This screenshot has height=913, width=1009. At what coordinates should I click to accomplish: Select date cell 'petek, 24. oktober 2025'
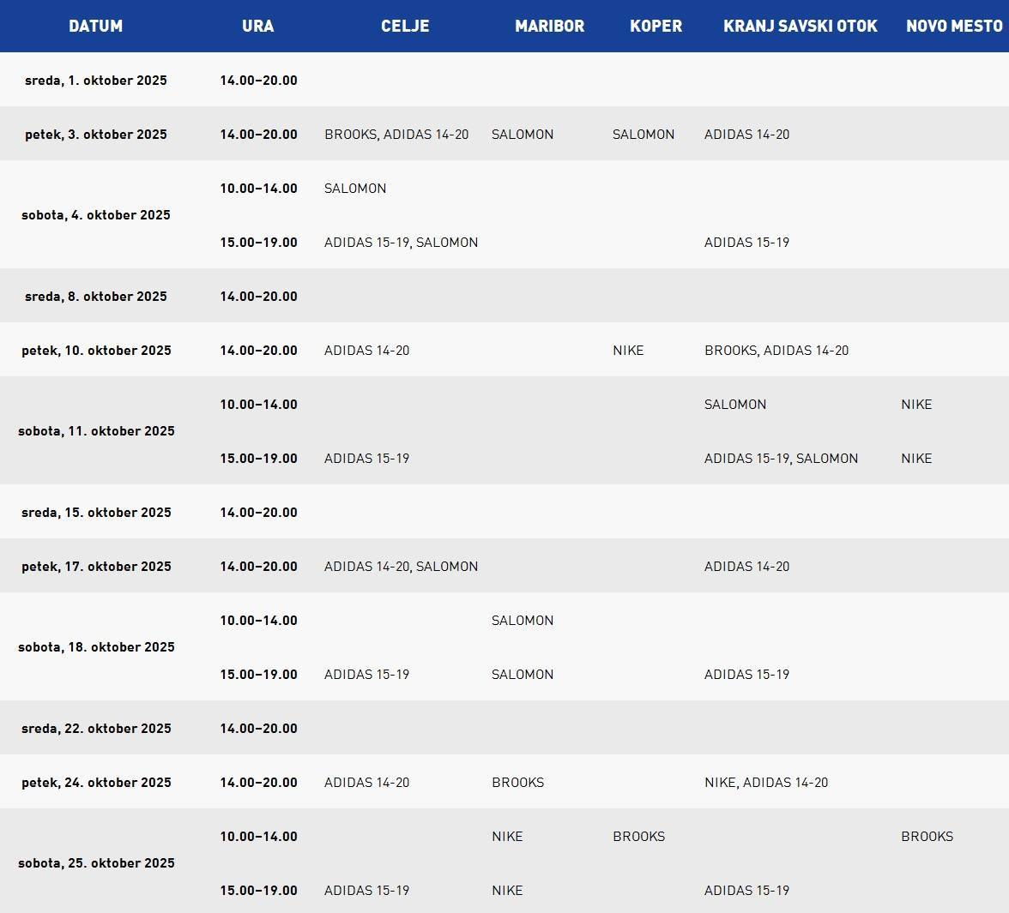(x=96, y=783)
